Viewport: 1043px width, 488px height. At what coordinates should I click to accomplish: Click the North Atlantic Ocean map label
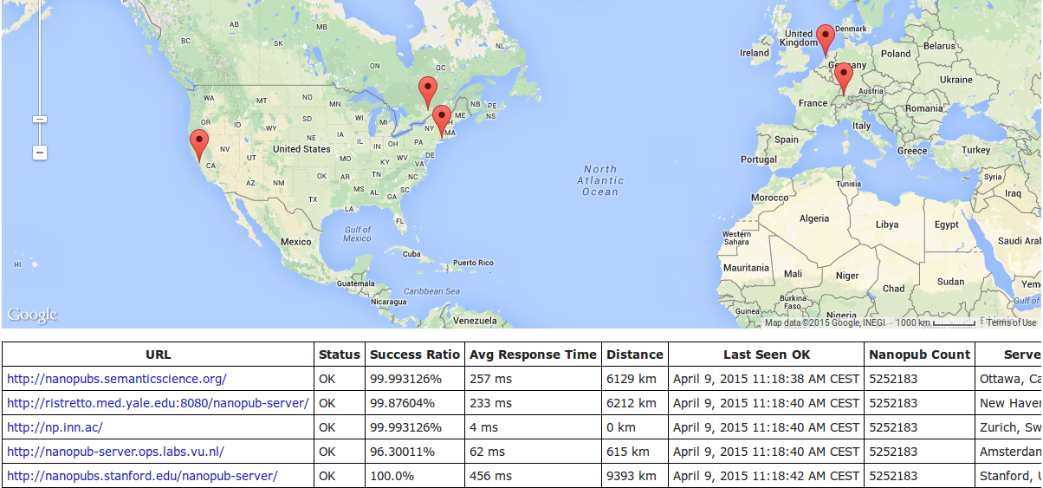600,180
